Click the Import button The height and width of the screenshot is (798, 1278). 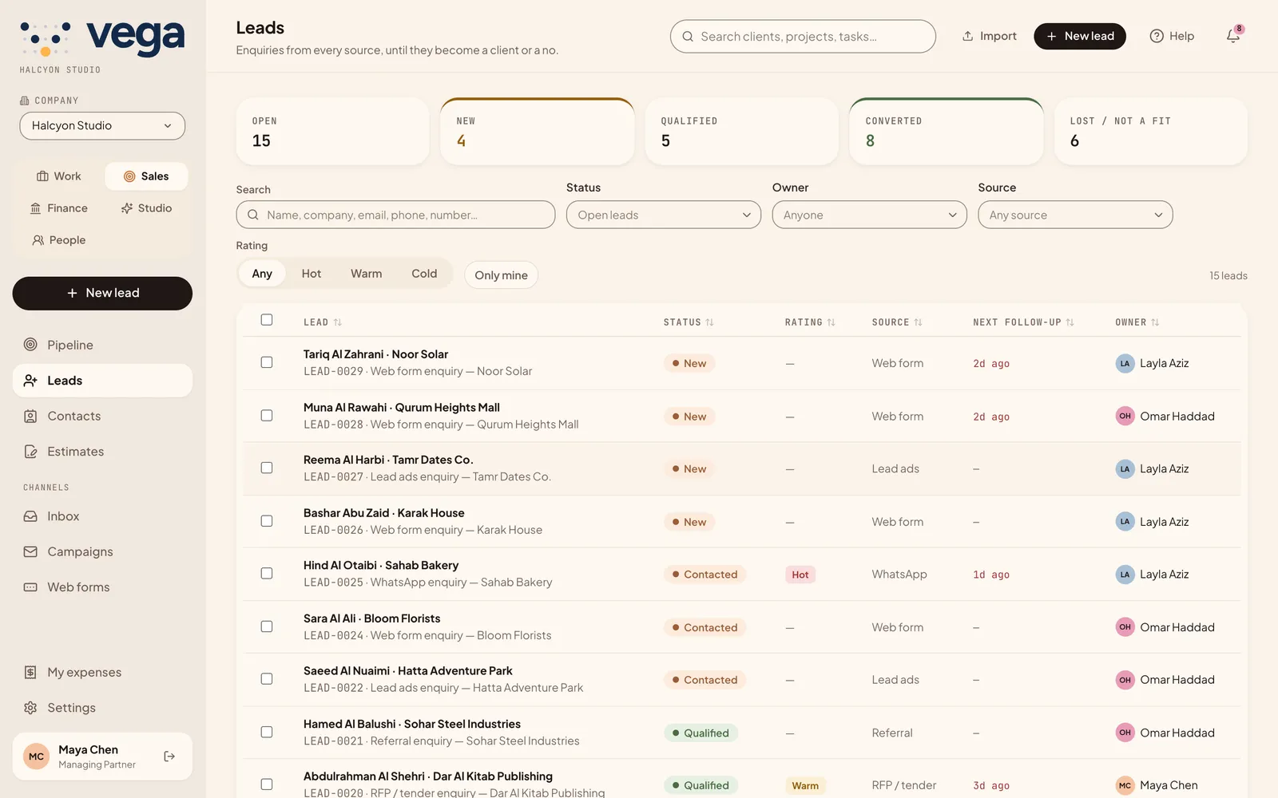[990, 36]
